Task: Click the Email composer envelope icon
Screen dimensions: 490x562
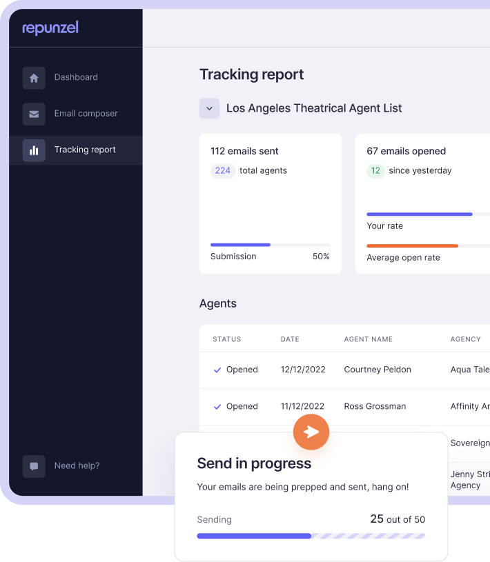Action: click(34, 114)
